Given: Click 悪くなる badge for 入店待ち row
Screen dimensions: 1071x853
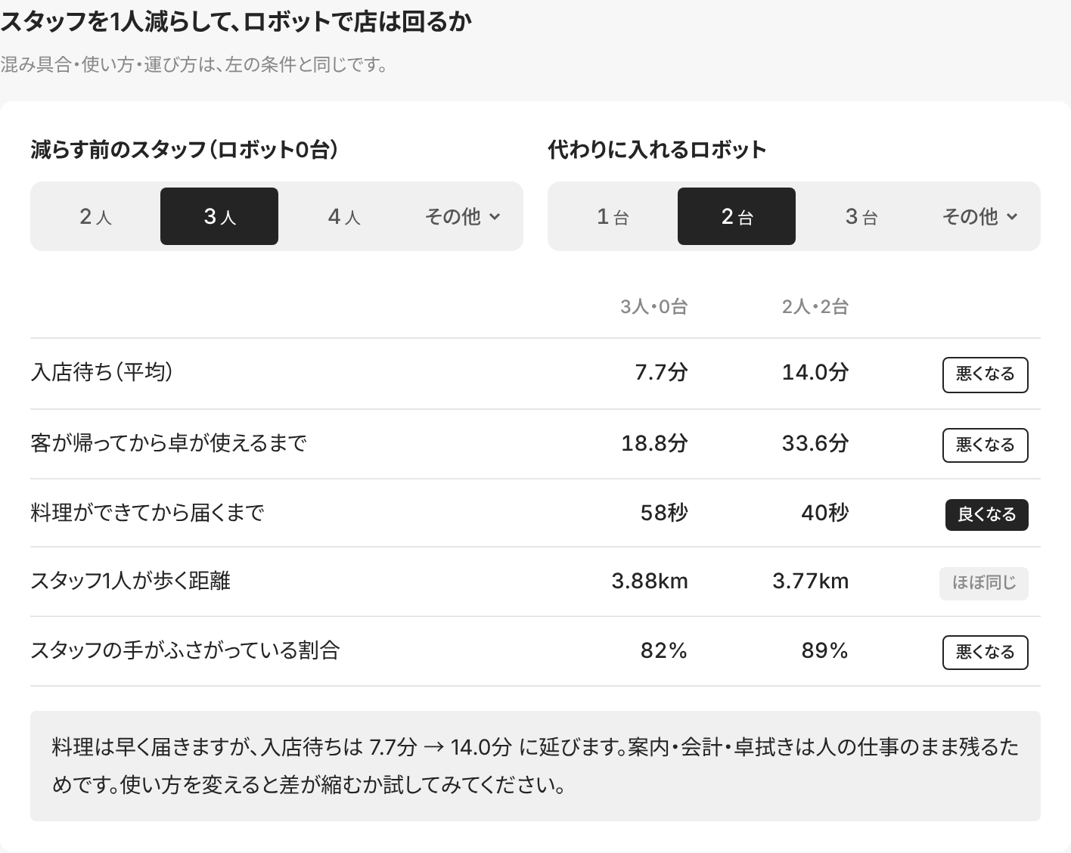Looking at the screenshot, I should click(985, 374).
